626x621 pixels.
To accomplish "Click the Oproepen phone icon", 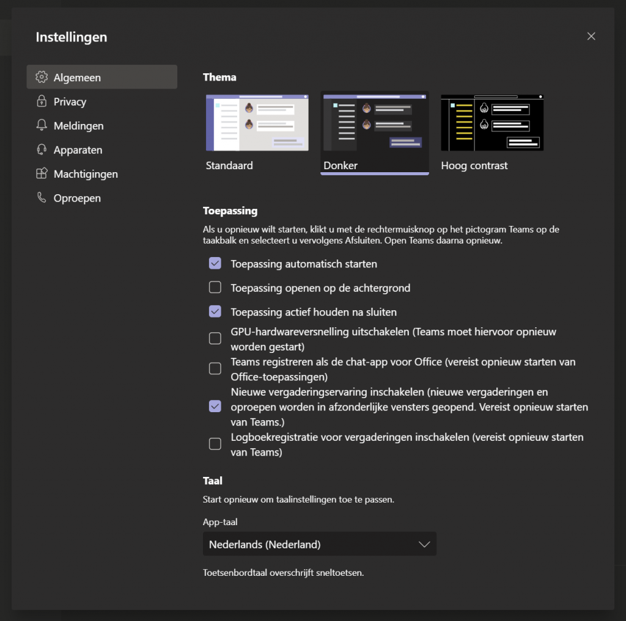I will coord(42,197).
